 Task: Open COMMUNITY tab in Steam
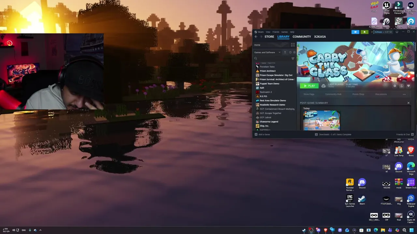tap(302, 37)
